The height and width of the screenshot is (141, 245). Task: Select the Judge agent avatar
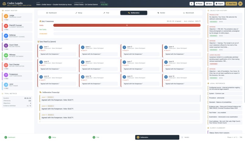(6, 16)
